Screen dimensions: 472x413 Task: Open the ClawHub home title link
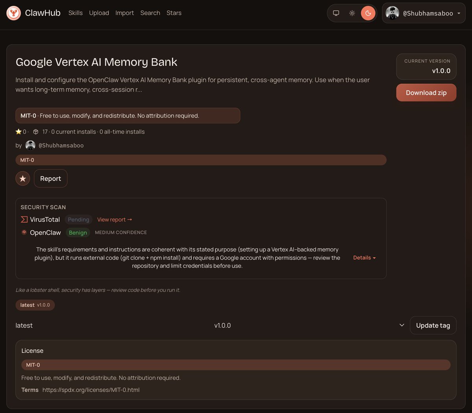(42, 13)
